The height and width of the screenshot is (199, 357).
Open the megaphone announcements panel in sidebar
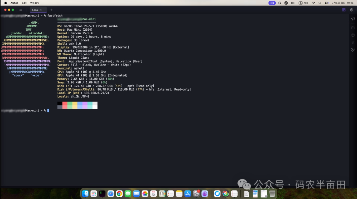(x=353, y=19)
